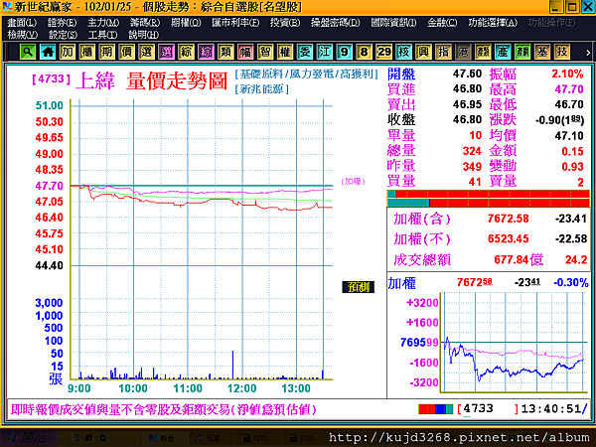Screen dimensions: 596x447
Task: Open the 金融(C) menu
Action: [442, 23]
